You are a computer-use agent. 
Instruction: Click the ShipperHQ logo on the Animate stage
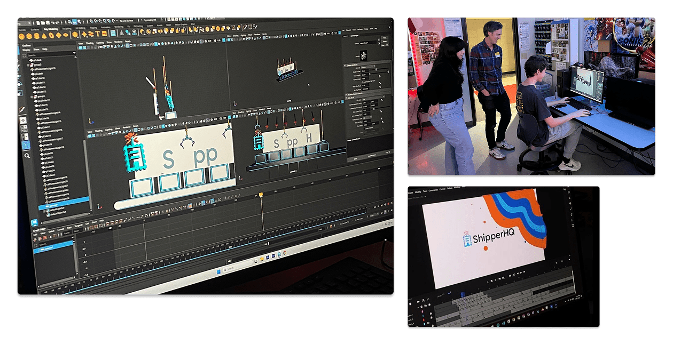tap(488, 238)
